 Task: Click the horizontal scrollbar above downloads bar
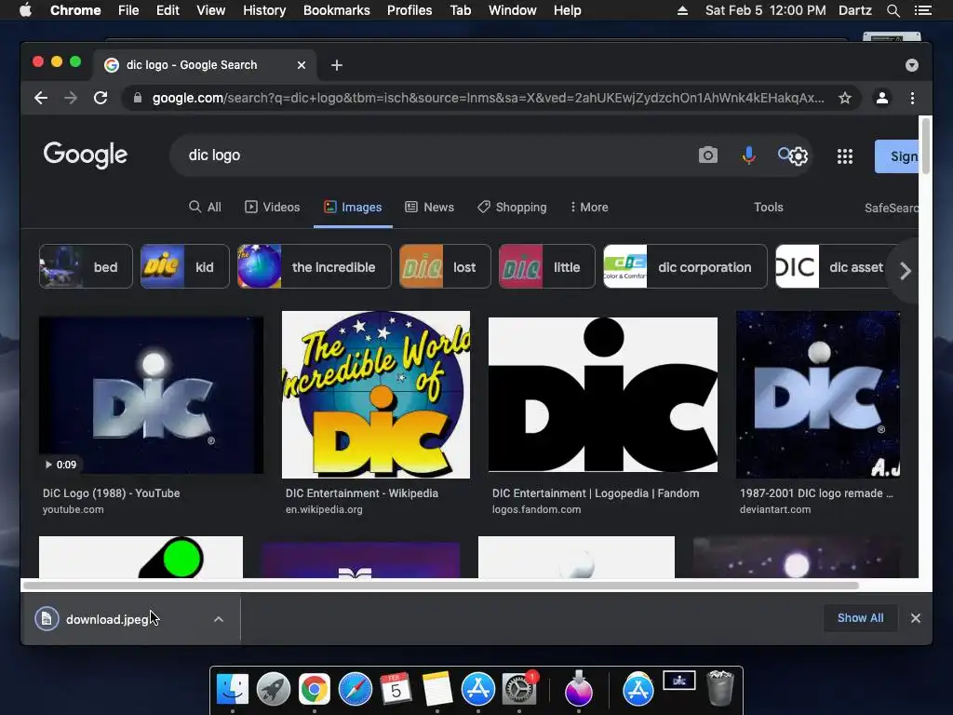441,586
